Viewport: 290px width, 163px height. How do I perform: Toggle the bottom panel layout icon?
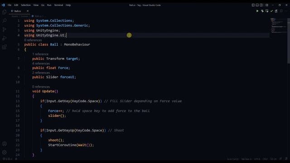pyautogui.click(x=257, y=5)
